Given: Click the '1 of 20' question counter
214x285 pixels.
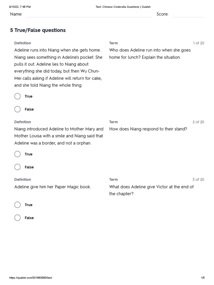Looking at the screenshot, I should tap(198, 43).
